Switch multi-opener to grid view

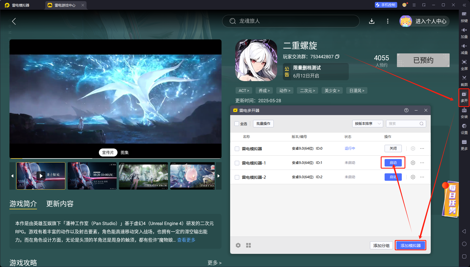click(x=248, y=245)
